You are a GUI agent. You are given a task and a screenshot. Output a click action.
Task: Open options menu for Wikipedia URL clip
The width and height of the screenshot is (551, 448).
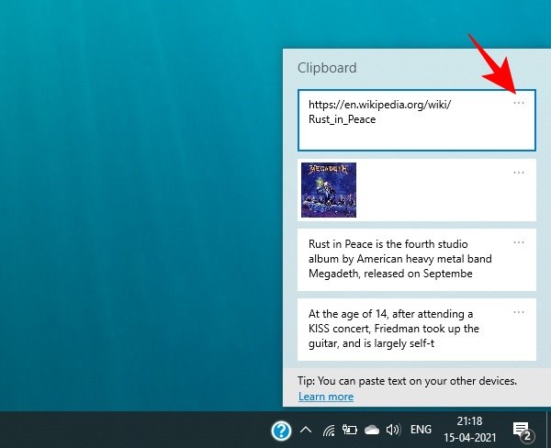pos(519,103)
